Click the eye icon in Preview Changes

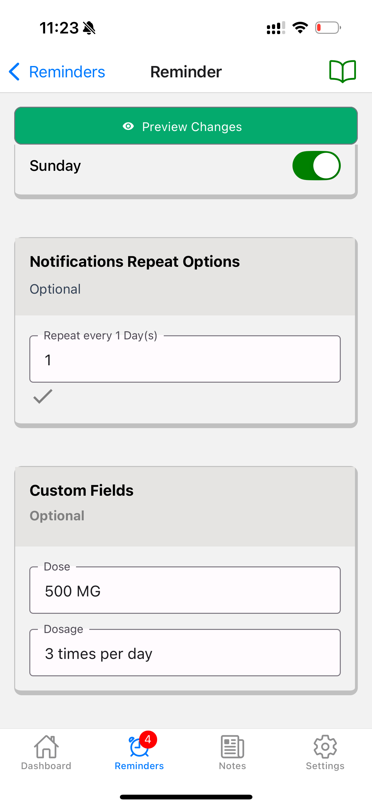pos(128,126)
